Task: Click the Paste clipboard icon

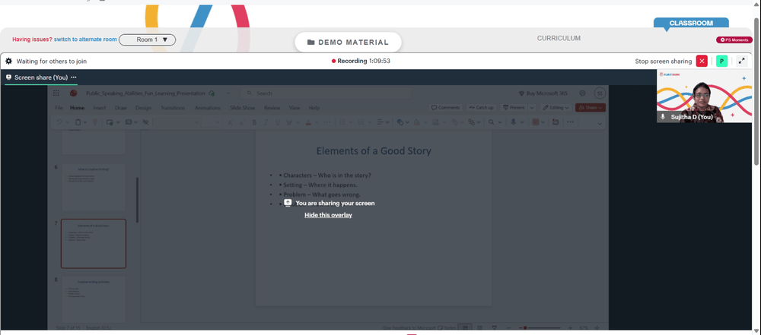Action: click(x=78, y=122)
